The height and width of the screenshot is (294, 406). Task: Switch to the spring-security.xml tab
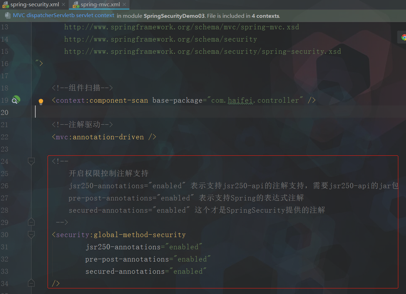click(x=34, y=5)
